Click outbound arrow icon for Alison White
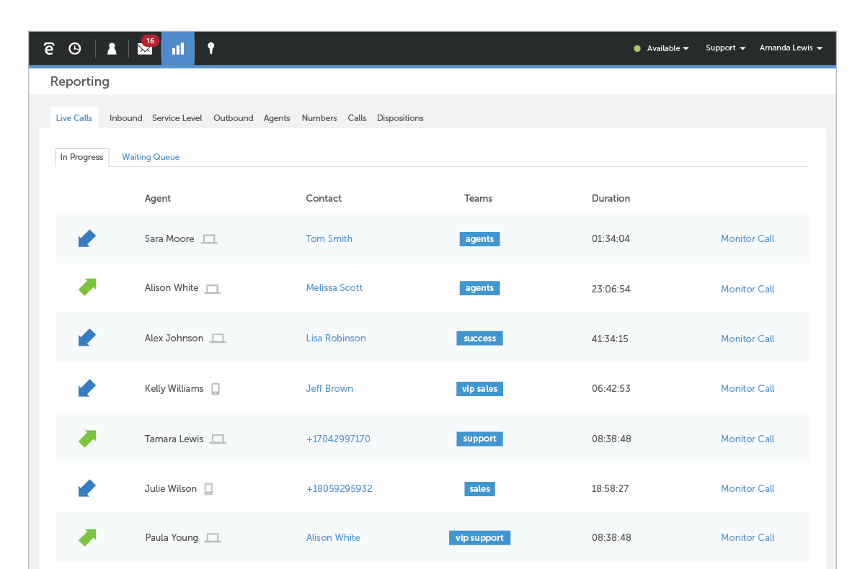Viewport: 865px width, 569px height. click(x=87, y=287)
